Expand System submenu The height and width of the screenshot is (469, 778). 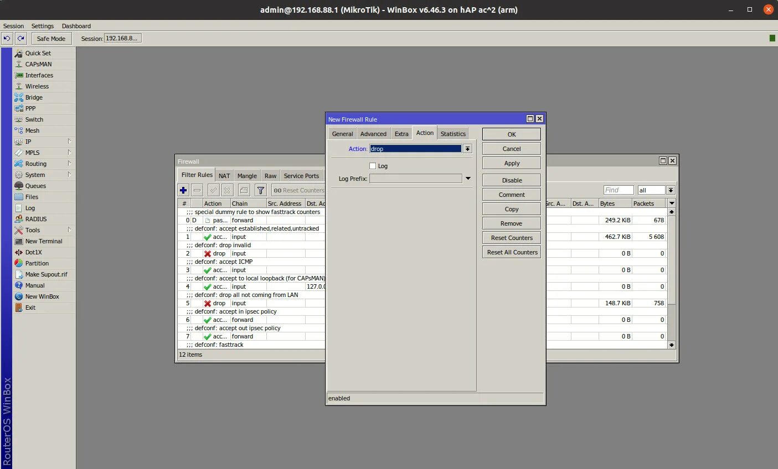(x=69, y=175)
